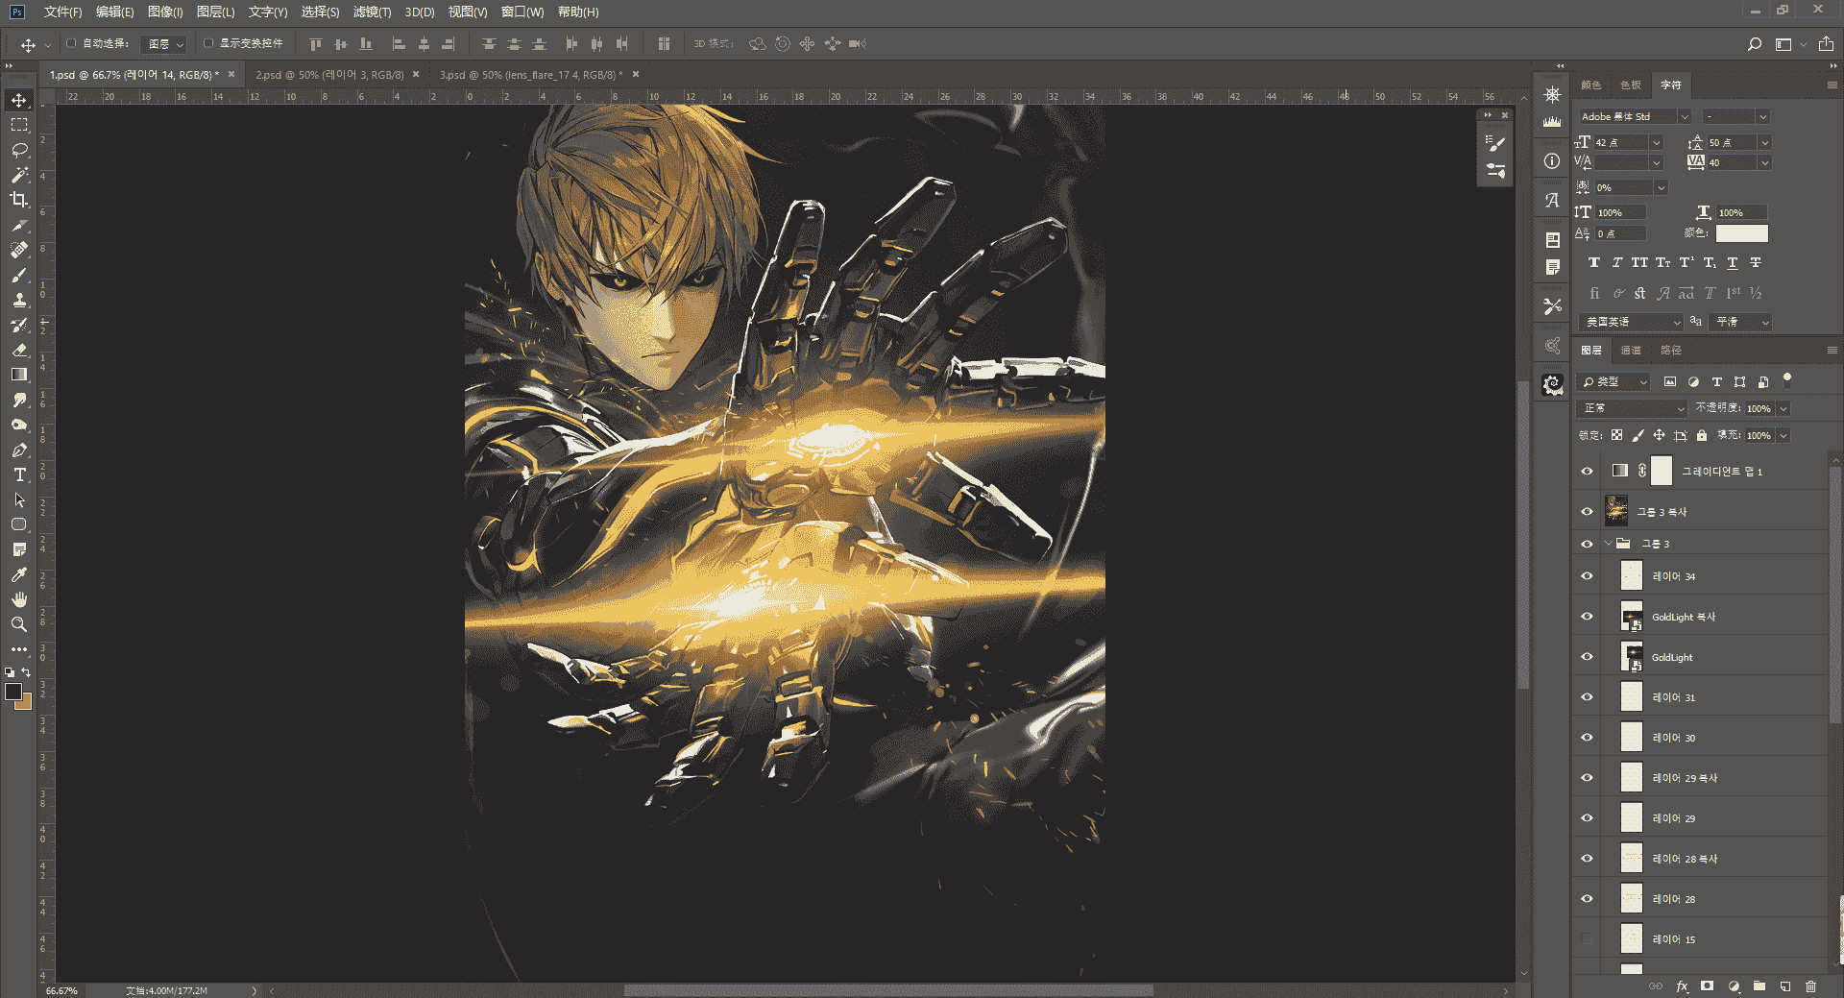Select the Hand tool
1844x998 pixels.
(x=19, y=599)
